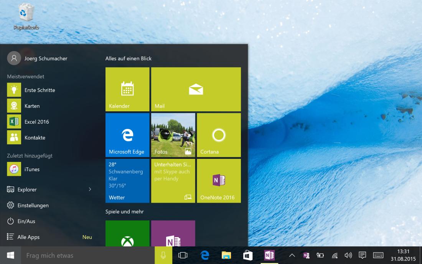Click the 'Spiele und mehr' group title
The image size is (422, 264).
point(124,211)
